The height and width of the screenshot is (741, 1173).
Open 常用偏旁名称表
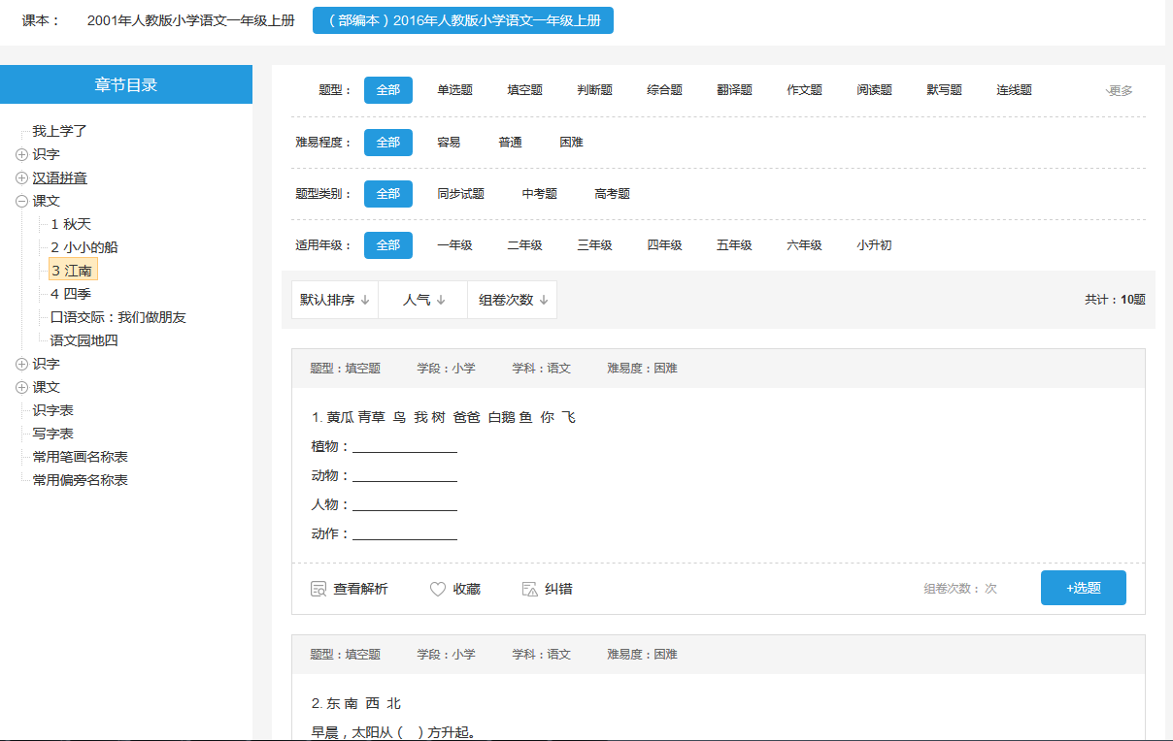(81, 480)
